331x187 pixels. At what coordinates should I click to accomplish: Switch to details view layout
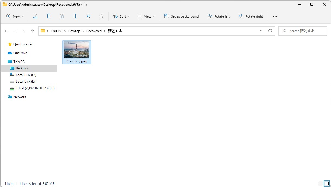pos(321,183)
